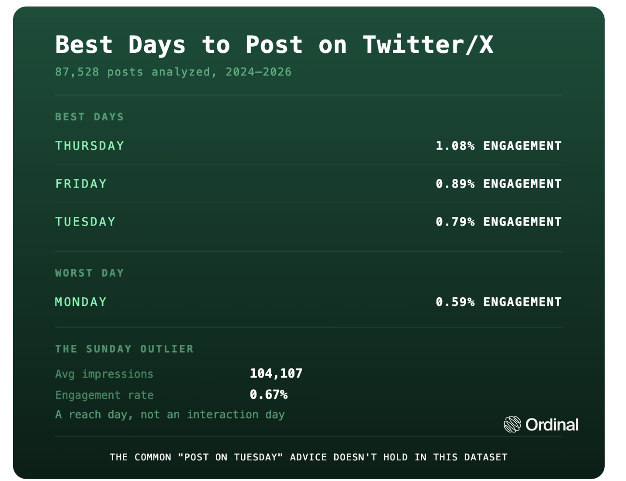The height and width of the screenshot is (481, 626).
Task: Click the Avg impressions label
Action: click(x=104, y=374)
